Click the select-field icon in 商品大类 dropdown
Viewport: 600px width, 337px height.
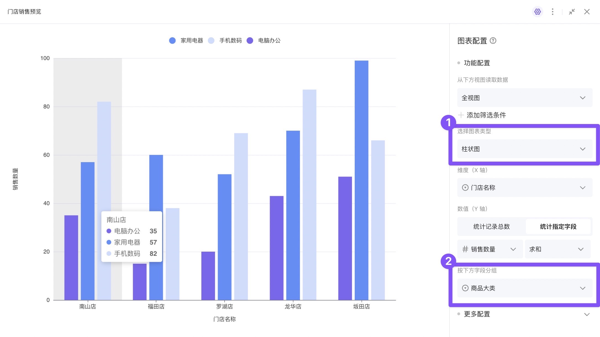point(465,288)
